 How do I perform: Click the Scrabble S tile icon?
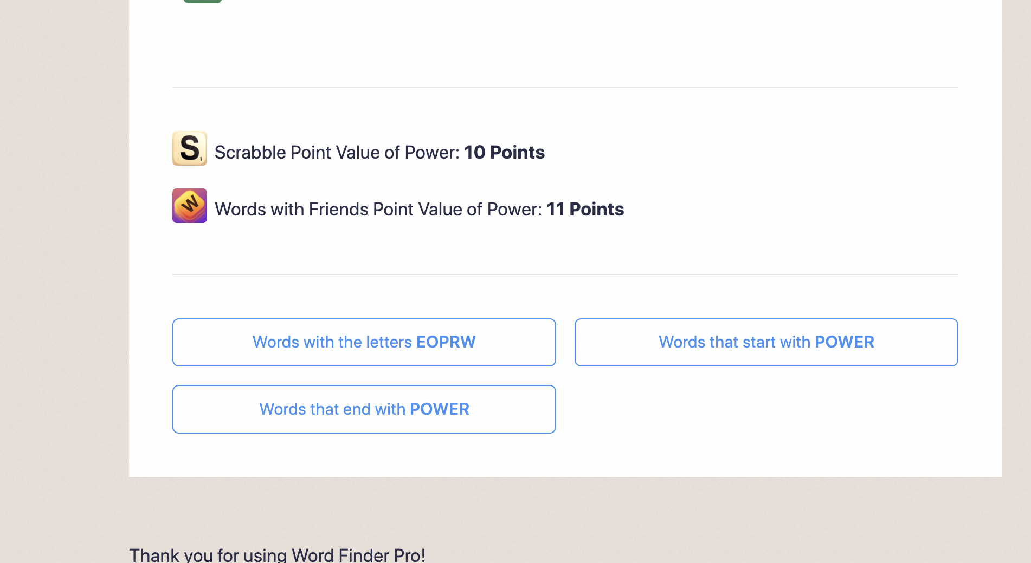point(190,148)
